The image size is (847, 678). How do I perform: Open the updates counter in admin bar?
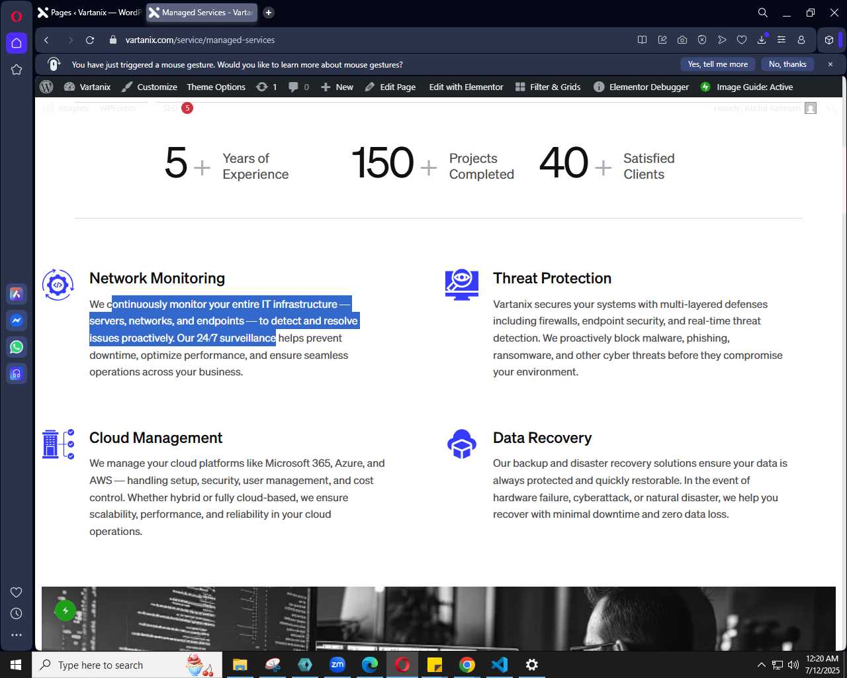[x=267, y=87]
